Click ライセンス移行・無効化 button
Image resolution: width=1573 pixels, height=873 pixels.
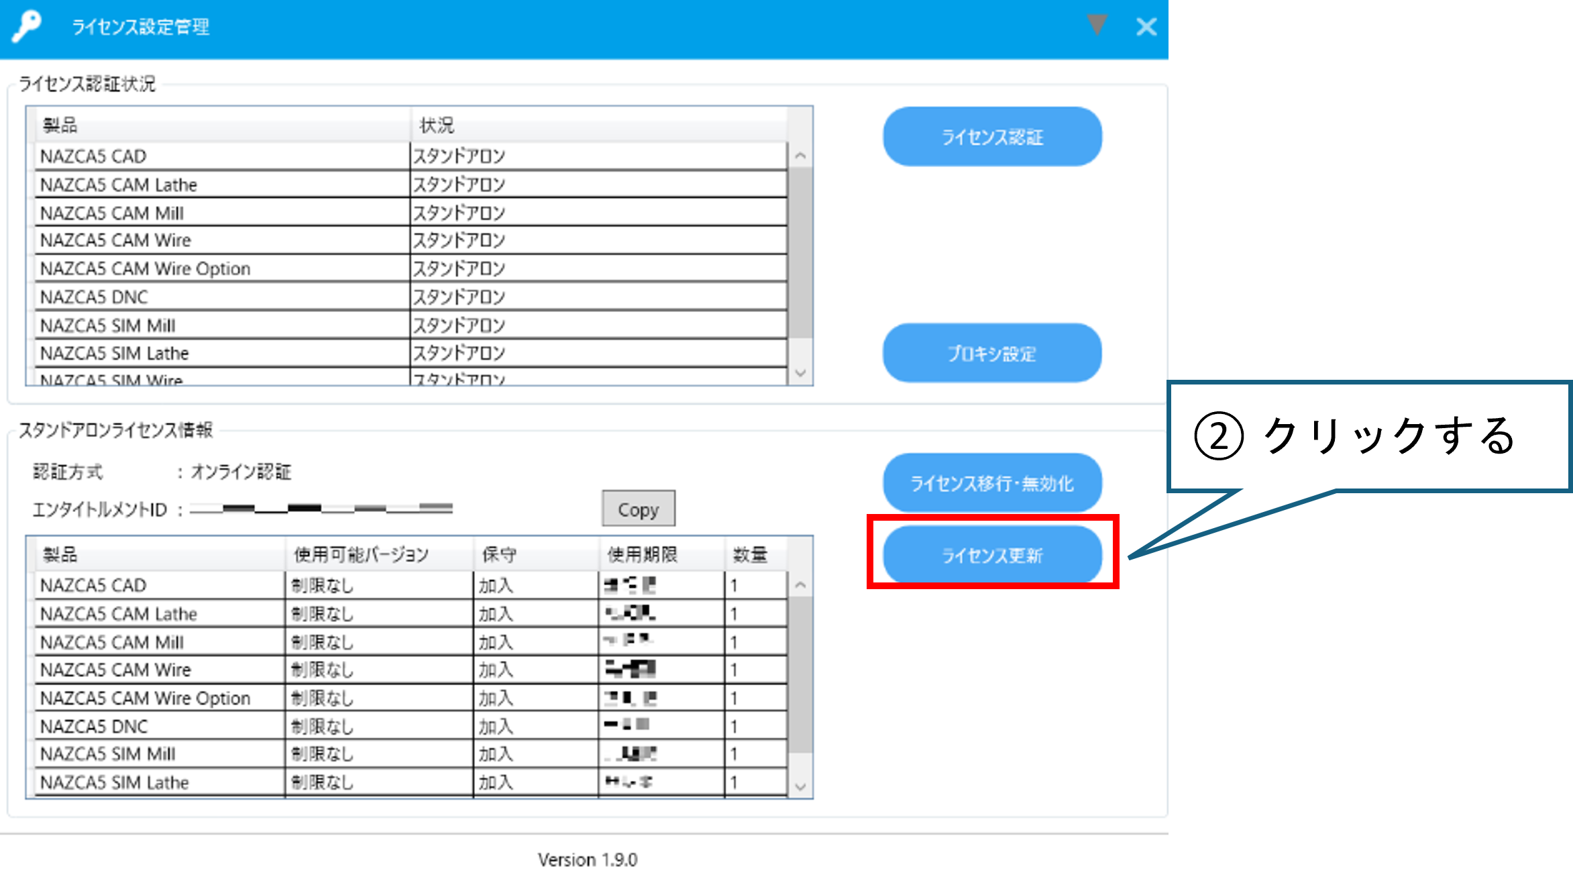992,482
